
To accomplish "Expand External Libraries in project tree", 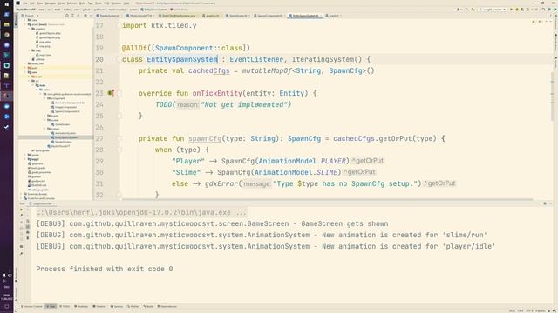I will (x=21, y=194).
